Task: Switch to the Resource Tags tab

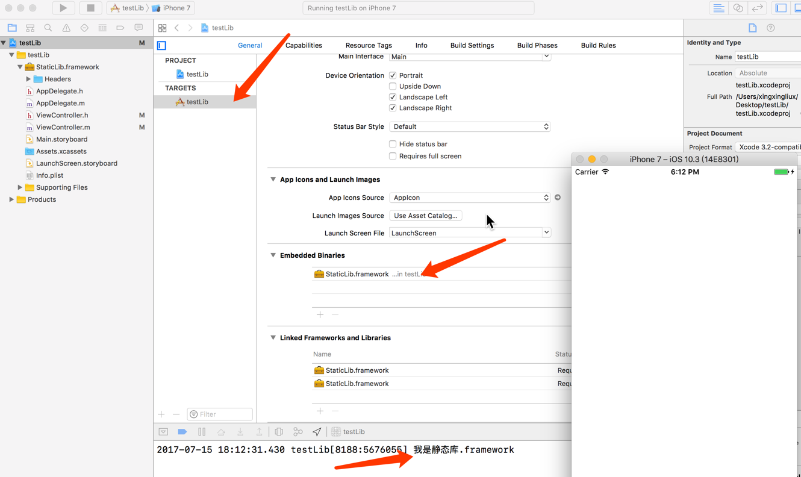Action: coord(369,45)
